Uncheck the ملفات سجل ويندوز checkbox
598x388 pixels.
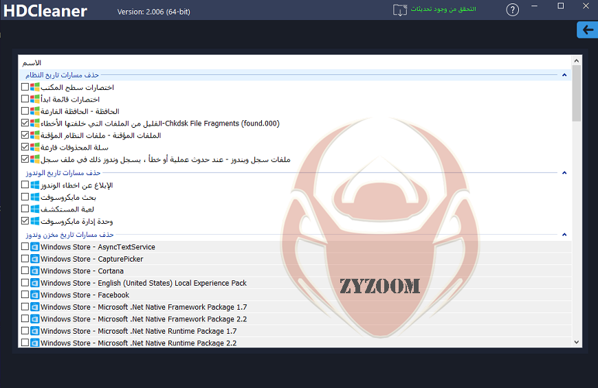coord(25,159)
